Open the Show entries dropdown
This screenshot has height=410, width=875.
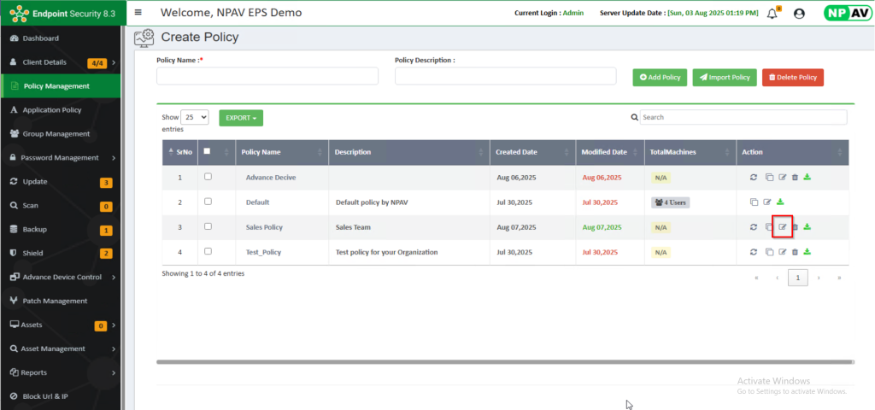[x=195, y=117]
